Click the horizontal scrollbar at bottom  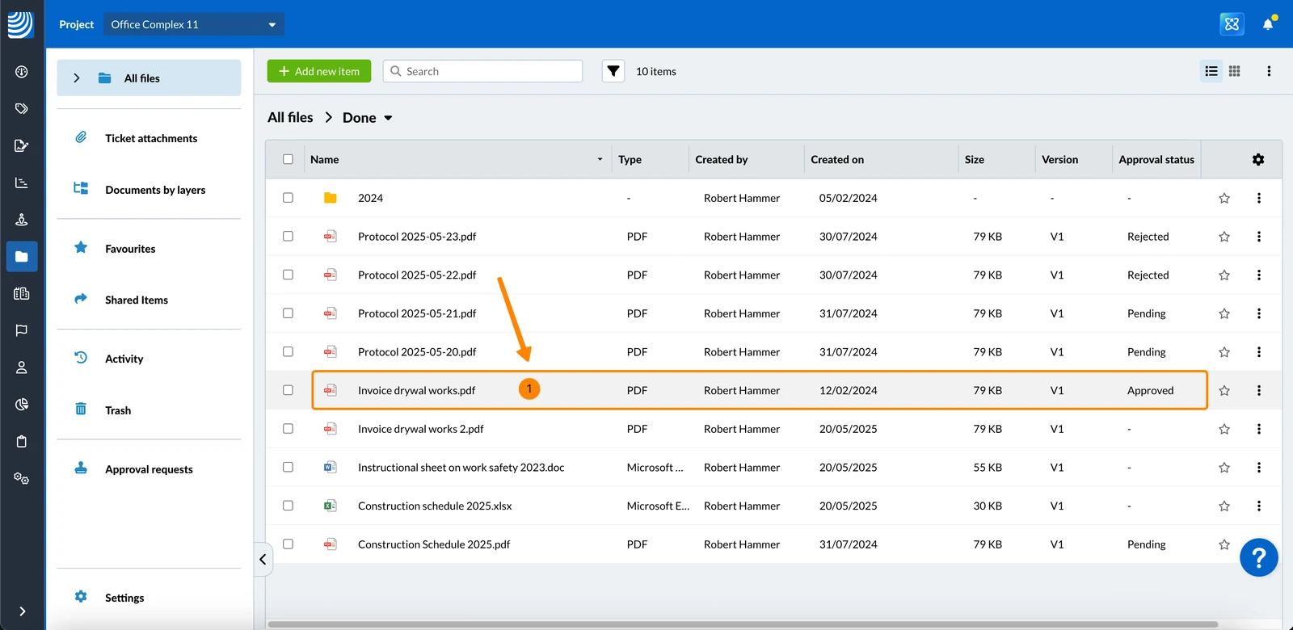point(743,624)
